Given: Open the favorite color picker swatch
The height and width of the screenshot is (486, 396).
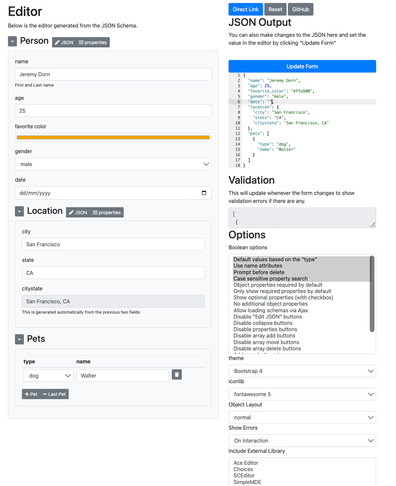Looking at the screenshot, I should [113, 137].
